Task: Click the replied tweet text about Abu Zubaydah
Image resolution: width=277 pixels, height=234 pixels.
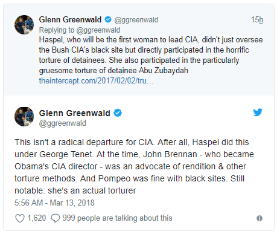Action: click(x=151, y=55)
